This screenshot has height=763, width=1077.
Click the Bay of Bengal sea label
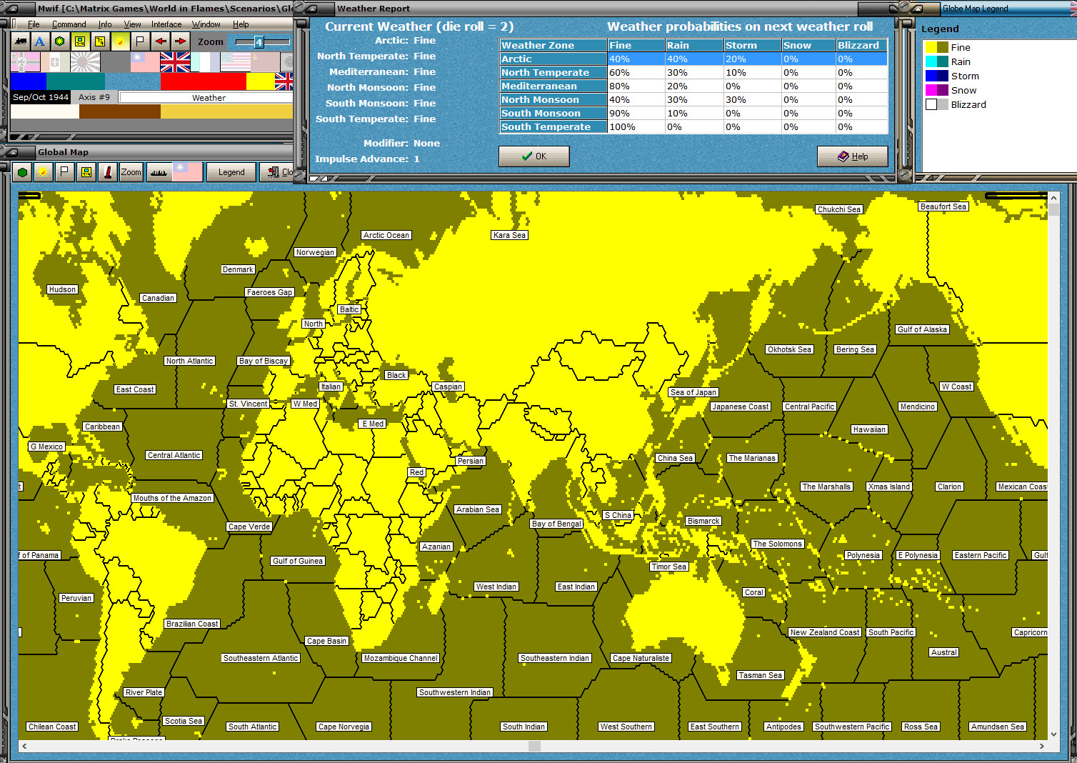(x=557, y=524)
